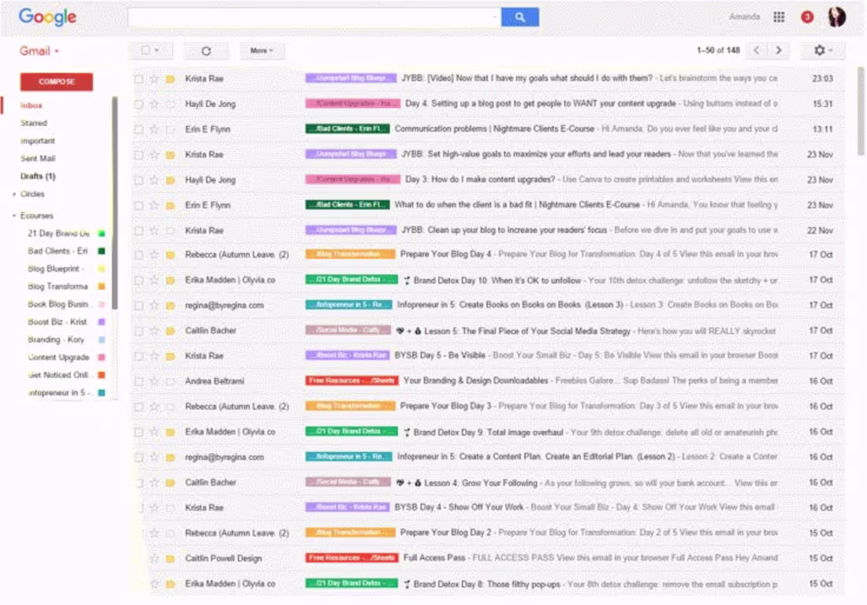Click the blue search magnifier button
The image size is (867, 605).
(519, 17)
